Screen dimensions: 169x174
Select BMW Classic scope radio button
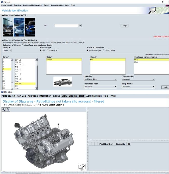(104, 50)
